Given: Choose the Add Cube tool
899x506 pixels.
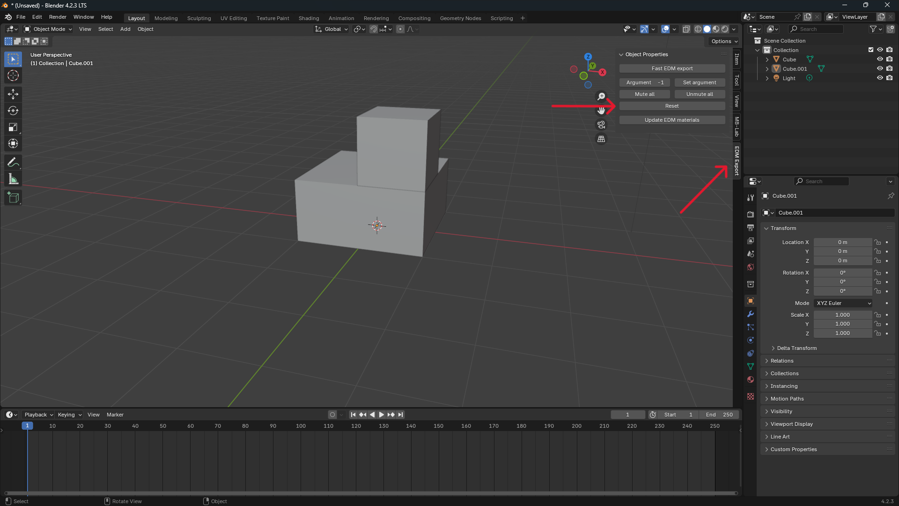Looking at the screenshot, I should [13, 198].
